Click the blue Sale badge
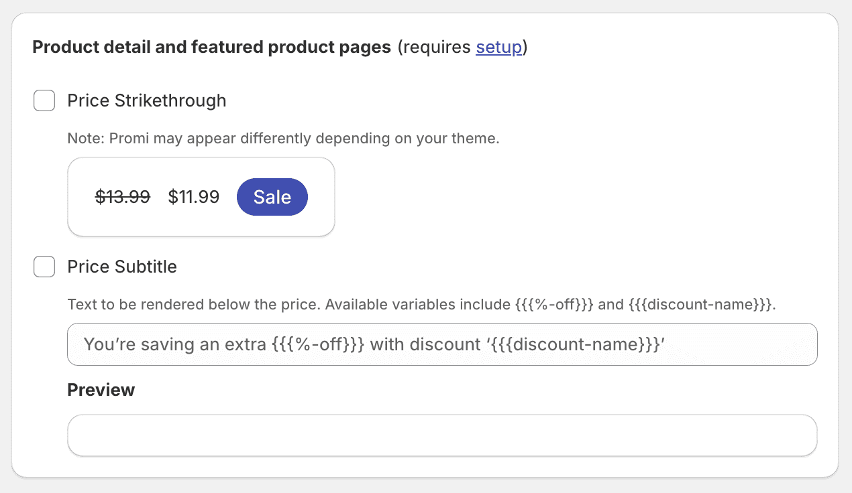The image size is (852, 493). pyautogui.click(x=272, y=197)
